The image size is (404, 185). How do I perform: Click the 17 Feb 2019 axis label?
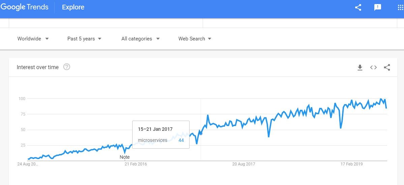click(x=351, y=164)
